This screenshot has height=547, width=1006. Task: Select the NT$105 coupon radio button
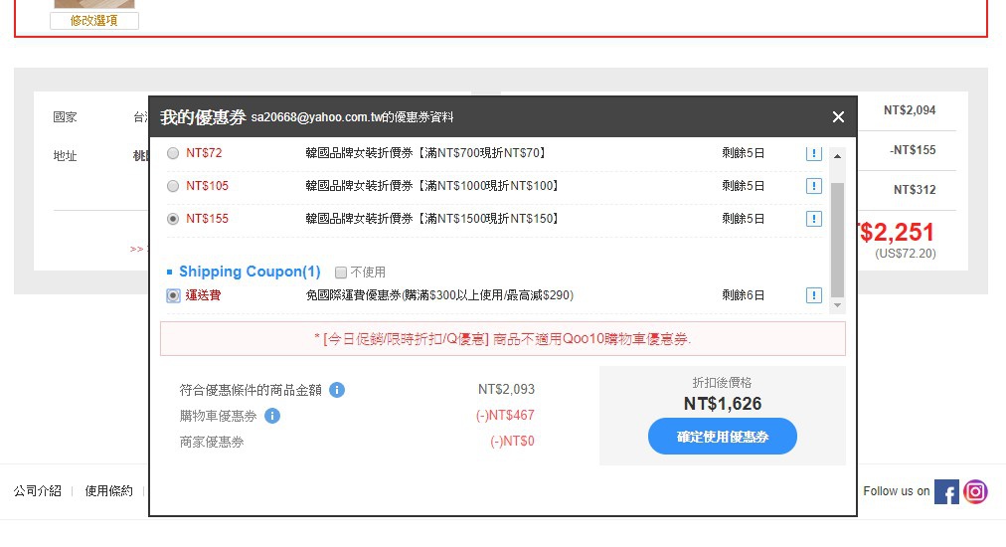173,186
